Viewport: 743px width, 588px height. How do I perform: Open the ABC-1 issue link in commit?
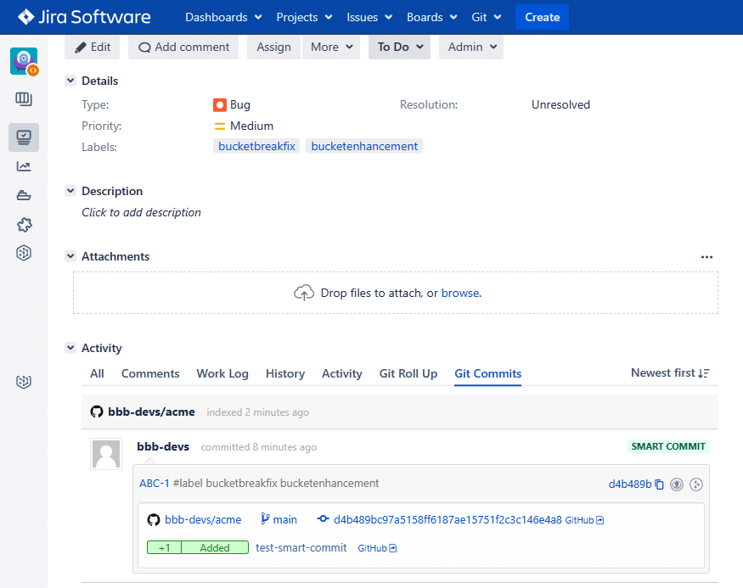[x=155, y=484]
